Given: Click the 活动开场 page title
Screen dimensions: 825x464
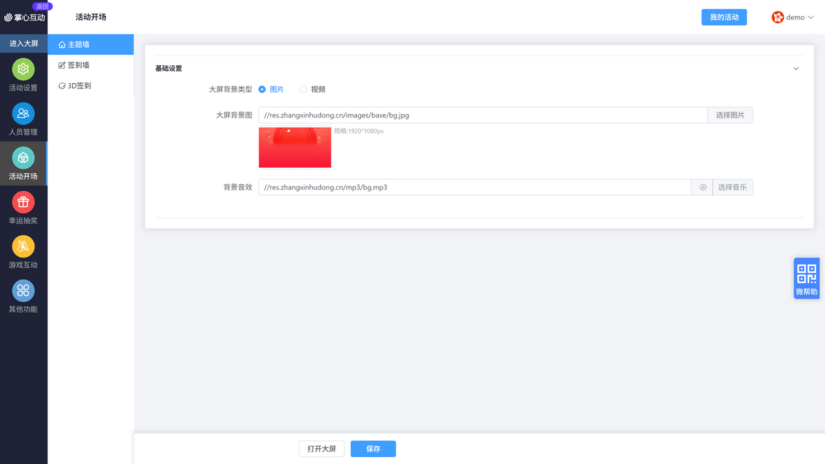Looking at the screenshot, I should (x=91, y=17).
